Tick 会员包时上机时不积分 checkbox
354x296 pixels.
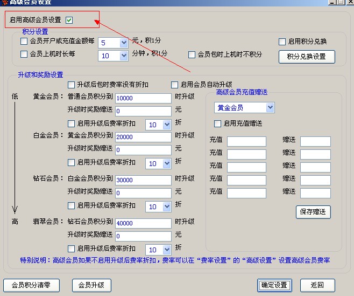(x=192, y=54)
